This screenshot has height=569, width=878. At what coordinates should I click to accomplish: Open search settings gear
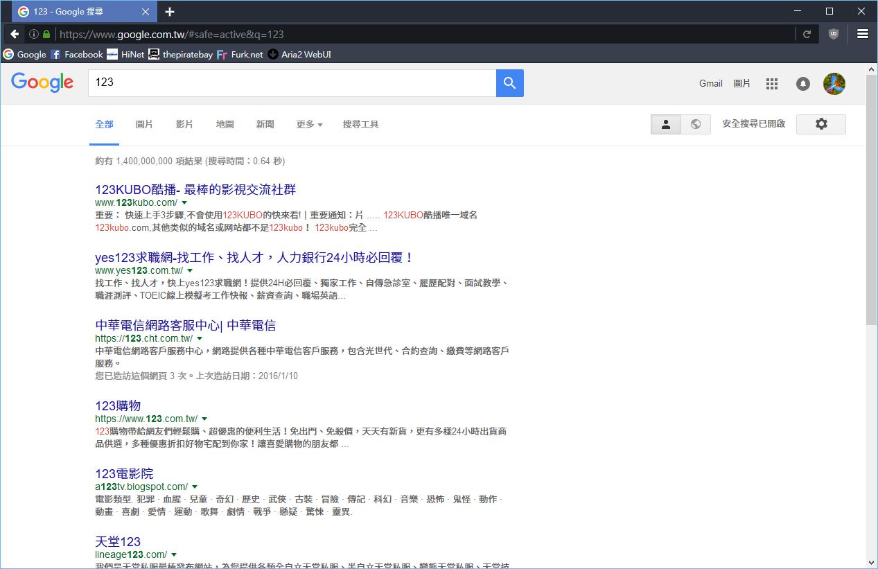point(820,124)
